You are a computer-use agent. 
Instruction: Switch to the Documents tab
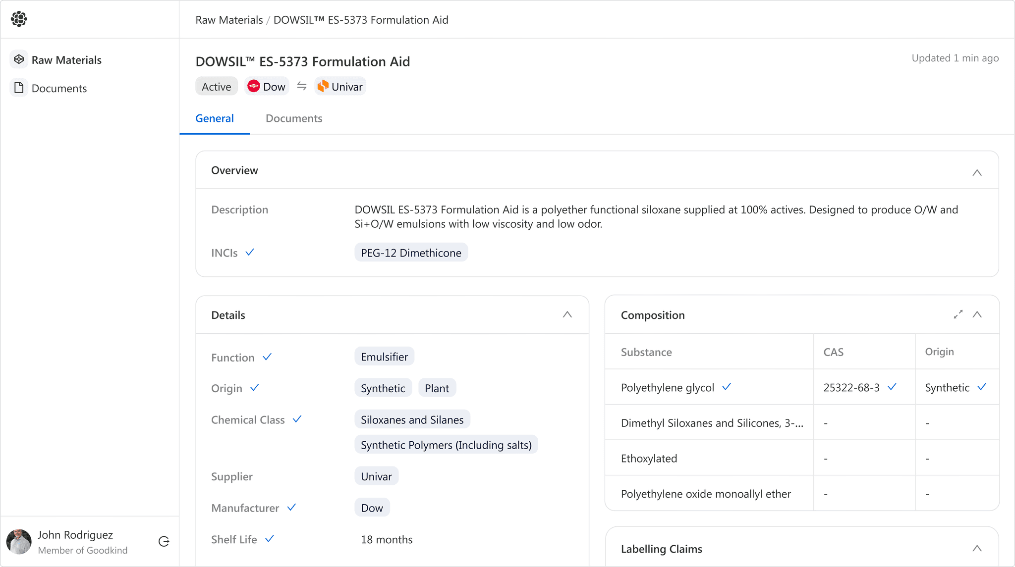pyautogui.click(x=294, y=118)
